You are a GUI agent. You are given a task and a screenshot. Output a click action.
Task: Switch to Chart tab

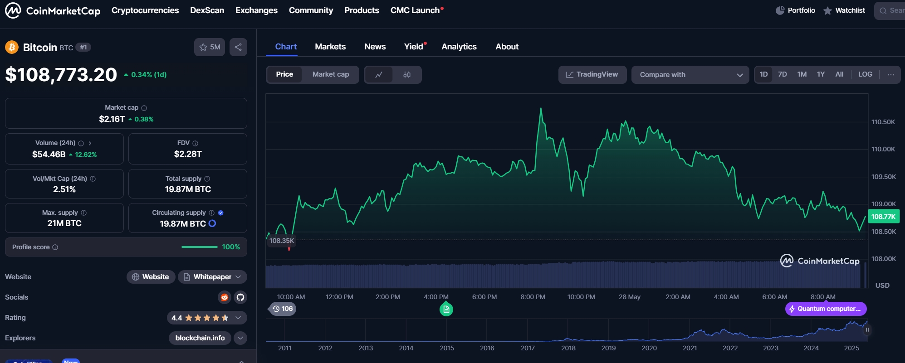pos(286,47)
